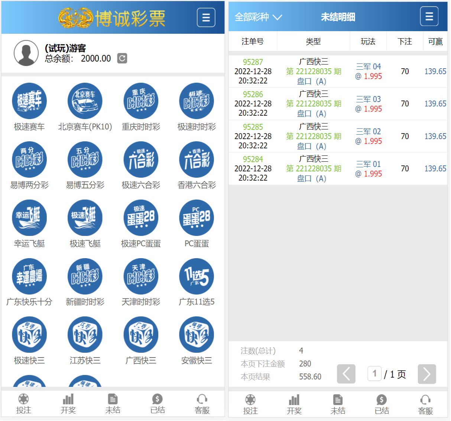Open the 香港六合彩 lottery icon
The image size is (451, 421).
click(x=197, y=160)
